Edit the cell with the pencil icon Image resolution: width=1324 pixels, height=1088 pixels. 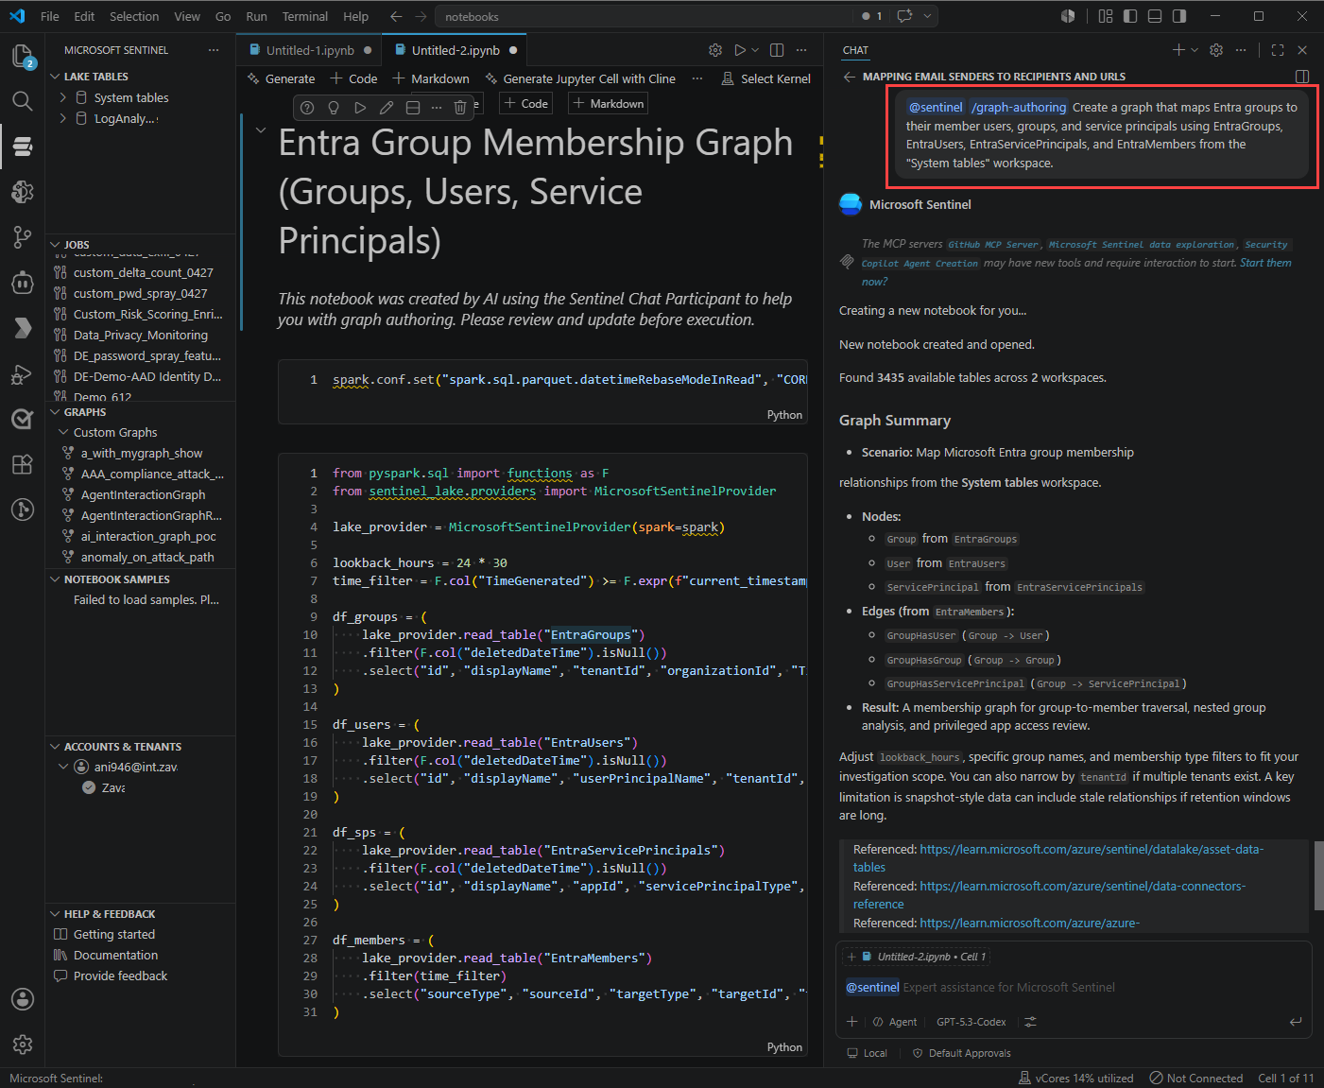pos(386,108)
